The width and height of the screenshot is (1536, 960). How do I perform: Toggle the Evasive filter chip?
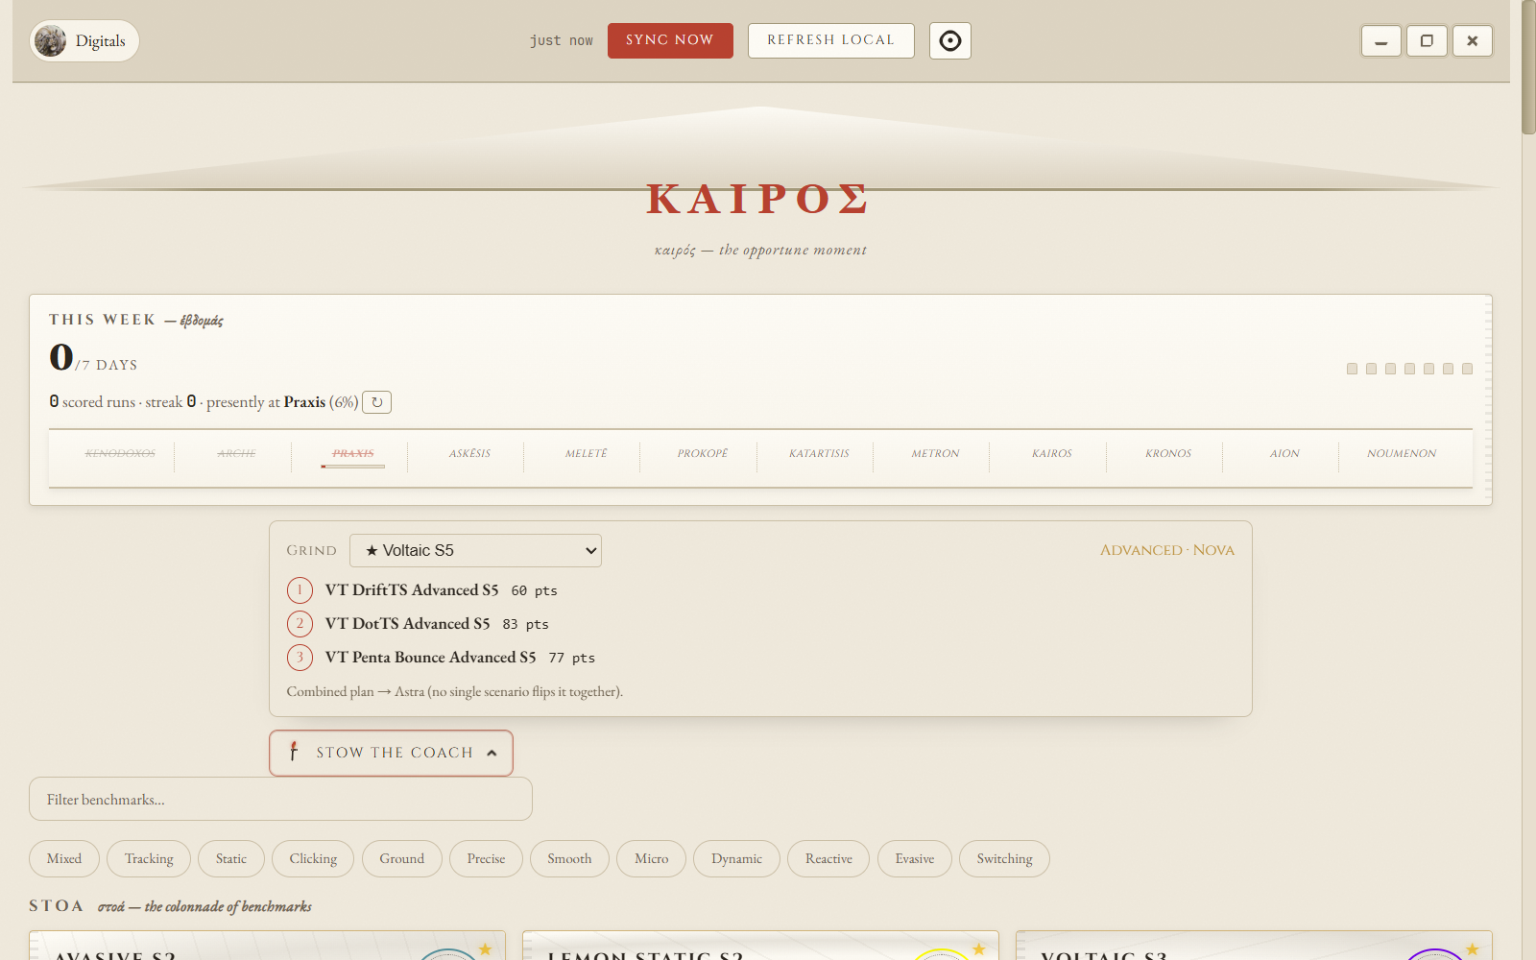[915, 858]
